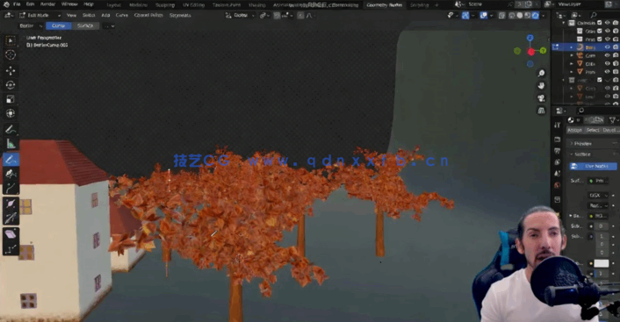The height and width of the screenshot is (322, 620).
Task: Activate the Scale tool
Action: tap(11, 99)
